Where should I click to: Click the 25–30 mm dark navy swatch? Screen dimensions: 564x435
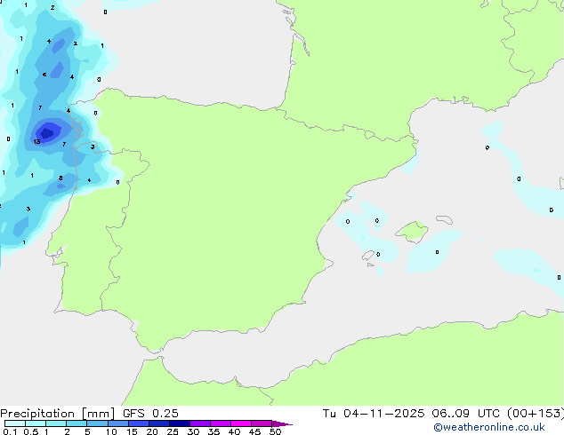(x=180, y=423)
